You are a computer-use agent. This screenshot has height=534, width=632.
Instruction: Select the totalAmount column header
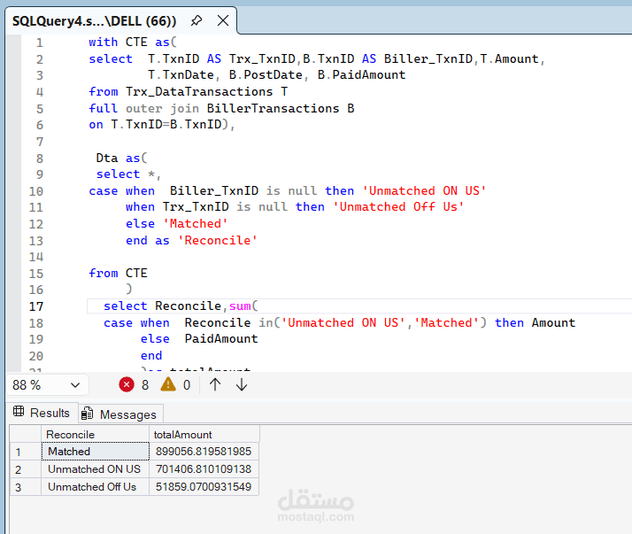click(x=204, y=435)
